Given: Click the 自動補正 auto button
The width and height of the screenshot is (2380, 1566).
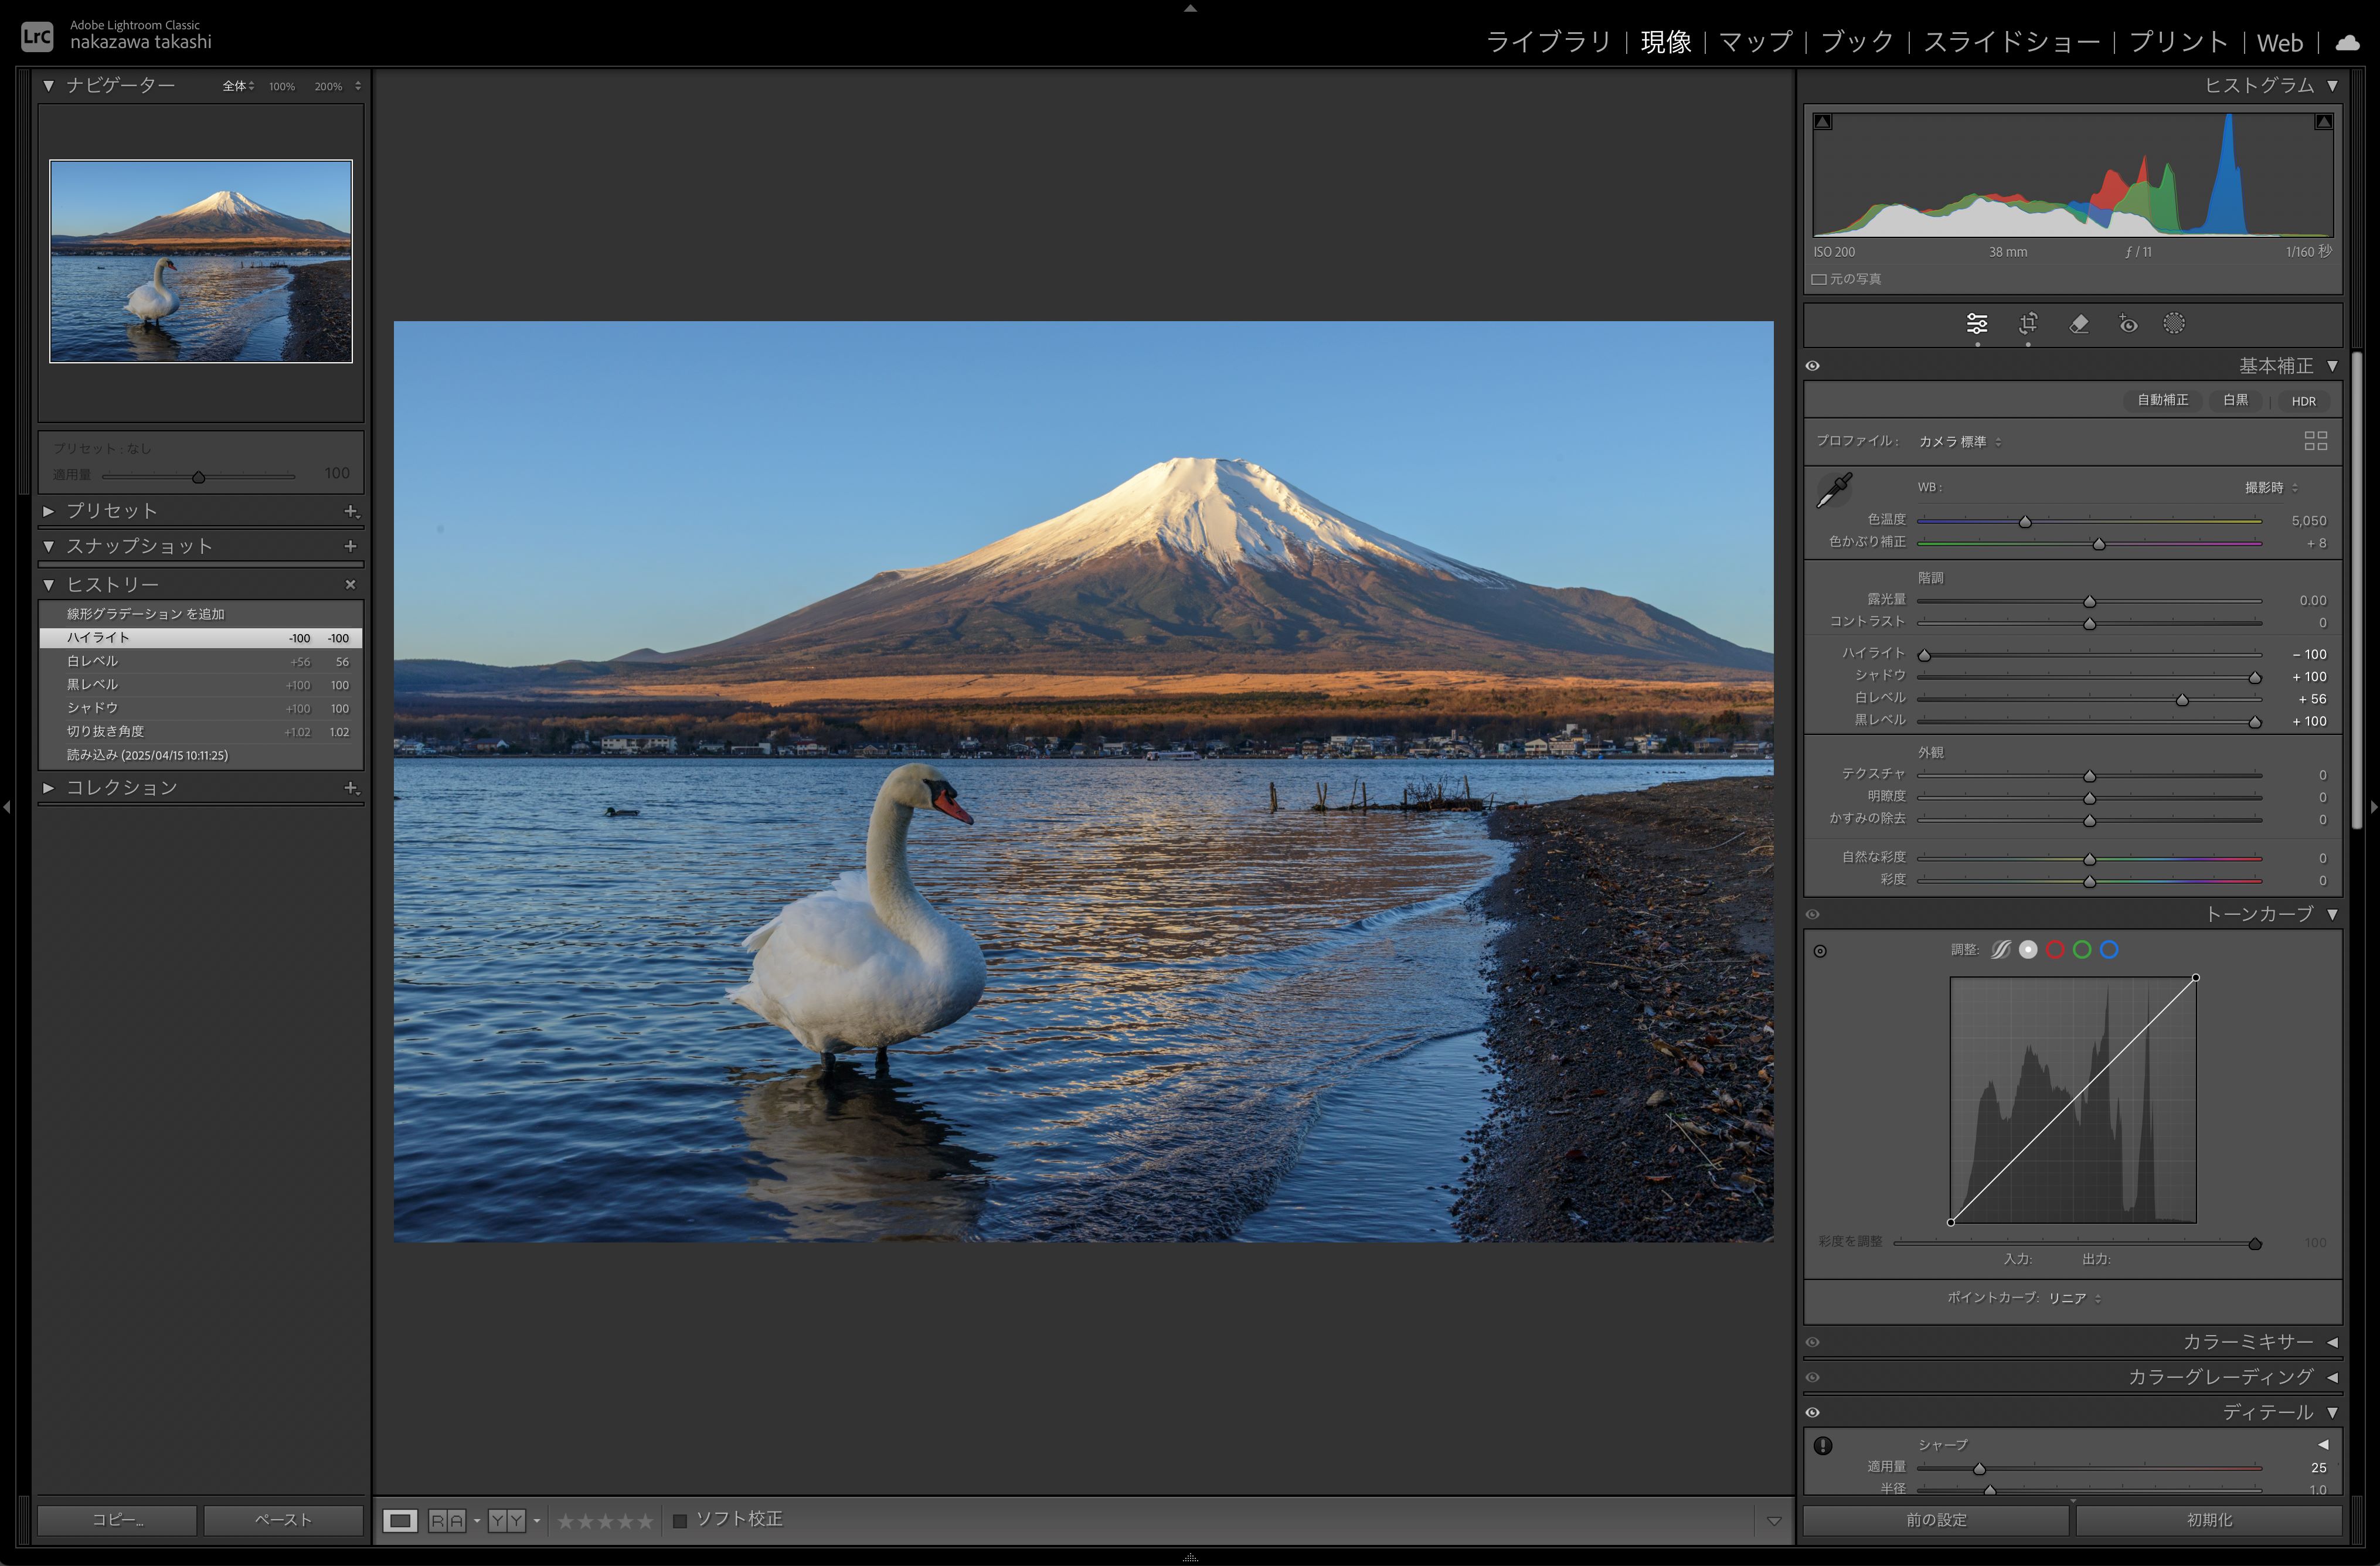Looking at the screenshot, I should (2162, 400).
